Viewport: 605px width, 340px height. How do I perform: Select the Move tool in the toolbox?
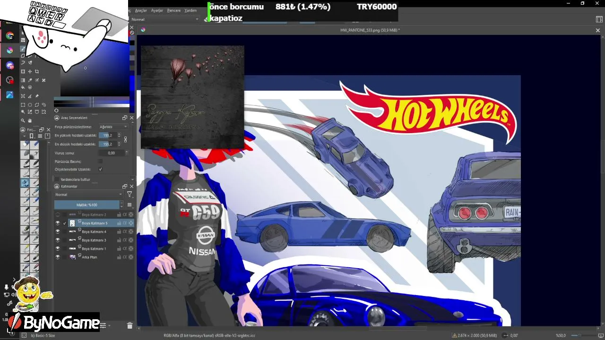coord(30,72)
